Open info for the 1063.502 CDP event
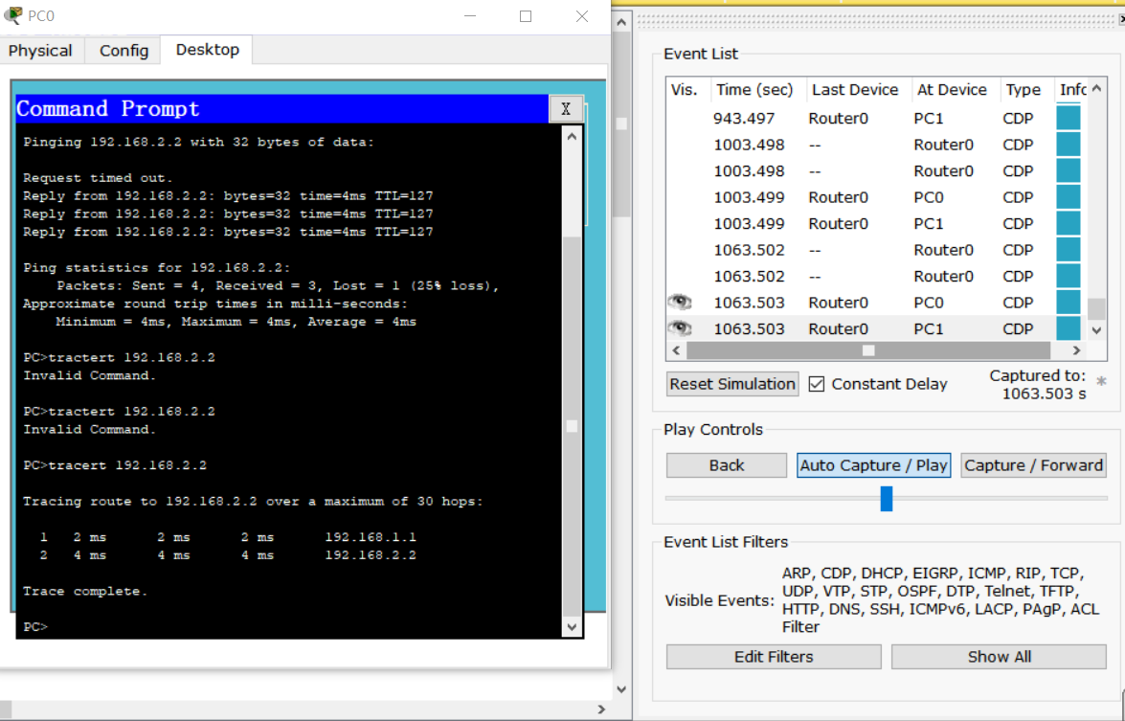Screen dimensions: 1125x721 [x=1068, y=250]
